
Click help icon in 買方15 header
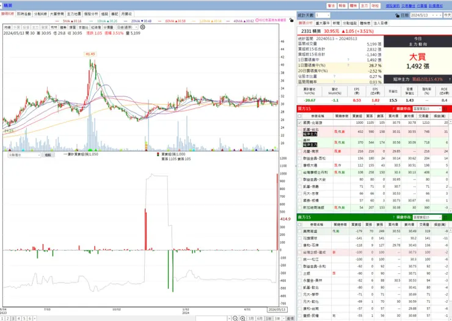[393, 109]
